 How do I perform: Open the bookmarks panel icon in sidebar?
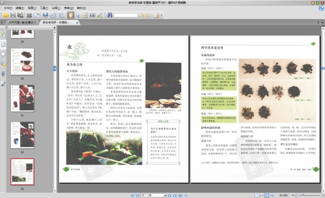(x=3, y=35)
